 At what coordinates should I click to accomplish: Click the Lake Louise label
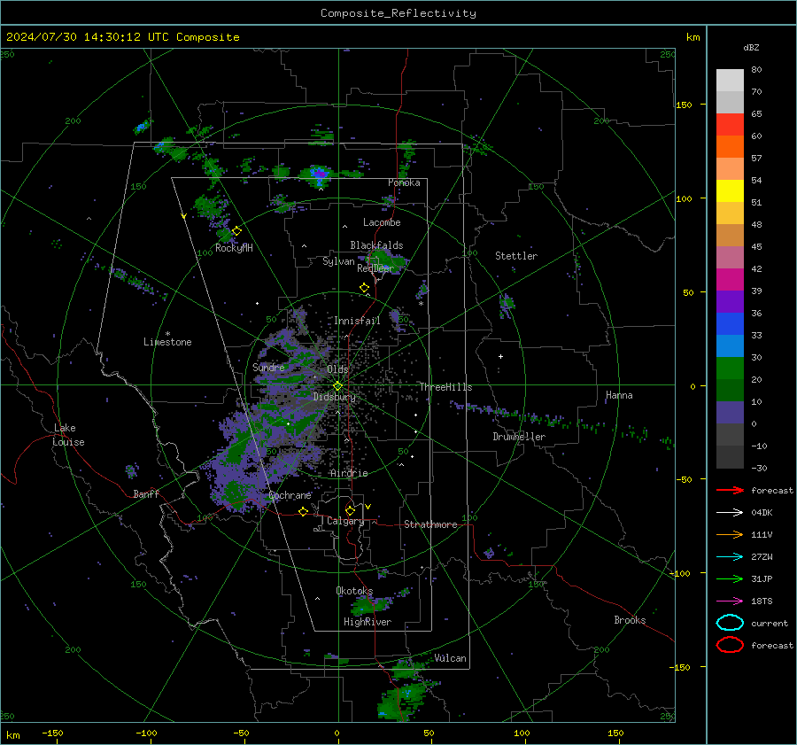coord(68,435)
